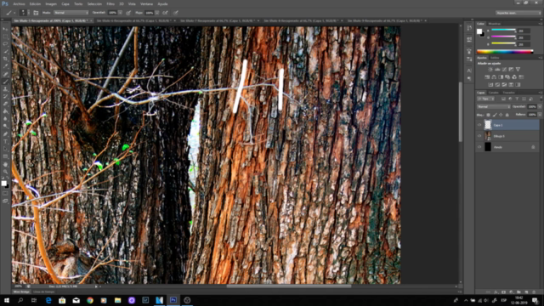Select the Paint Bucket tool
This screenshot has height=306, width=544.
coord(5,111)
